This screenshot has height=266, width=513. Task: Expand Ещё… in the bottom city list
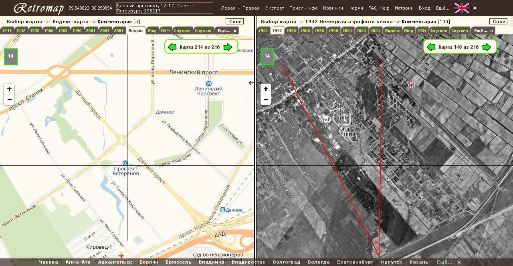click(444, 262)
